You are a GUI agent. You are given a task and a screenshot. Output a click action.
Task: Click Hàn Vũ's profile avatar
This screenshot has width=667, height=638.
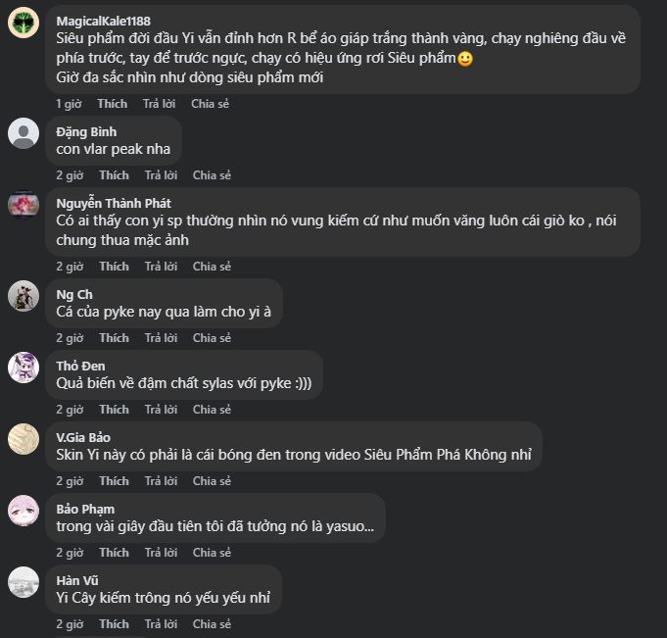point(24,582)
